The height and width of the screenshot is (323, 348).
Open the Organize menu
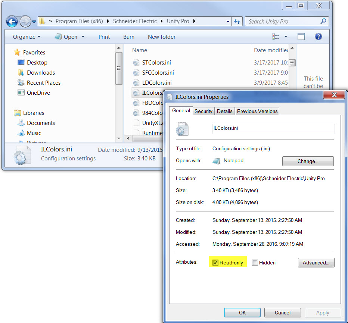tap(27, 37)
